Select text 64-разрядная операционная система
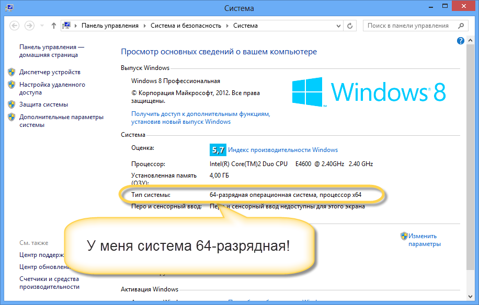Image resolution: width=479 pixels, height=305 pixels. (x=263, y=195)
